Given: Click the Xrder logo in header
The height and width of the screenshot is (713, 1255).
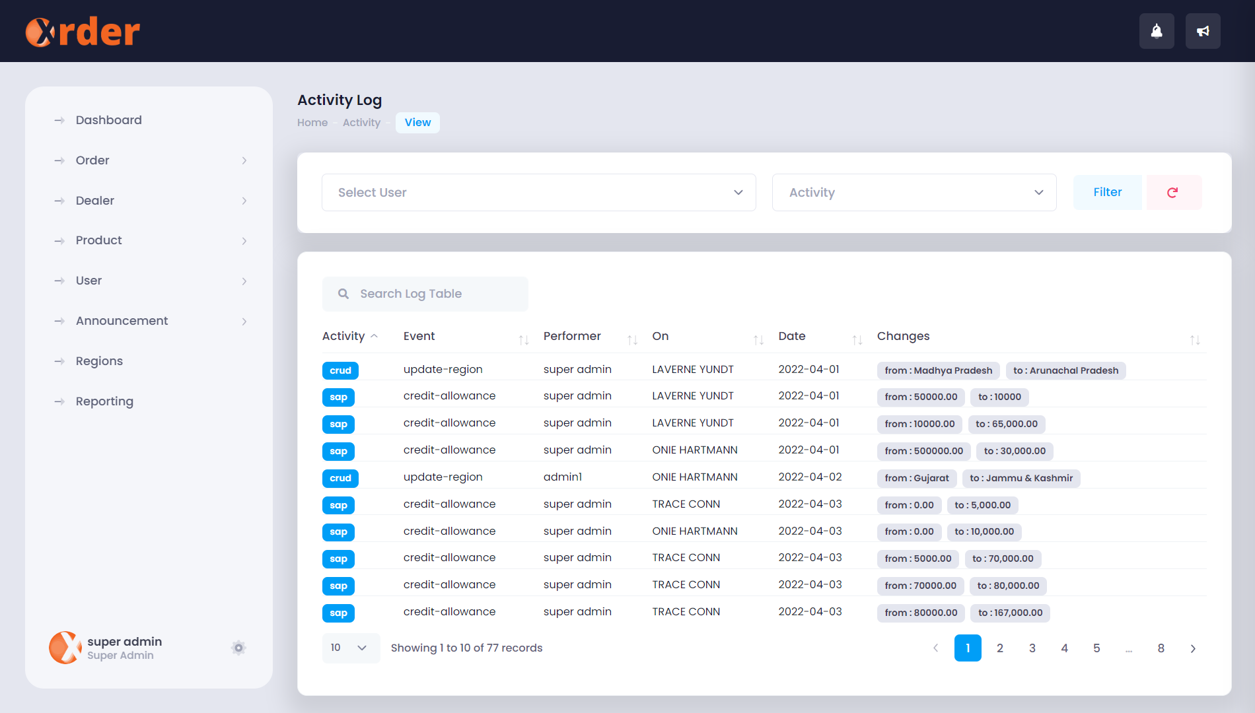Looking at the screenshot, I should point(83,32).
